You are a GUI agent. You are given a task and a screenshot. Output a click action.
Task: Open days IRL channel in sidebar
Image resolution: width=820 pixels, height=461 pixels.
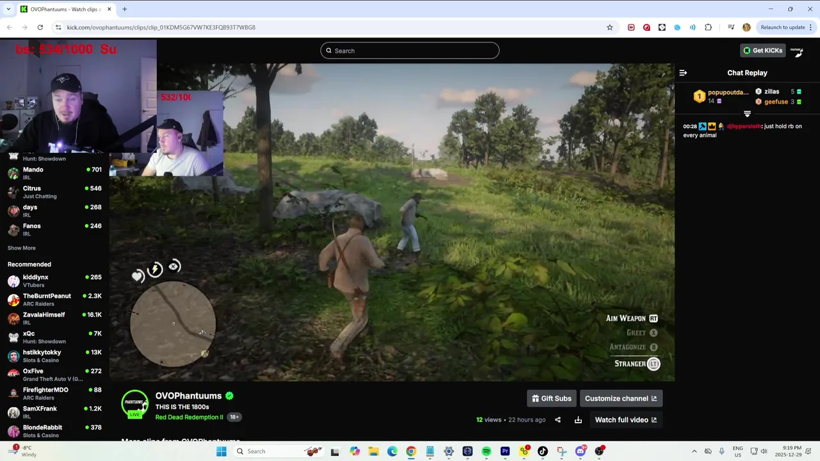click(54, 211)
